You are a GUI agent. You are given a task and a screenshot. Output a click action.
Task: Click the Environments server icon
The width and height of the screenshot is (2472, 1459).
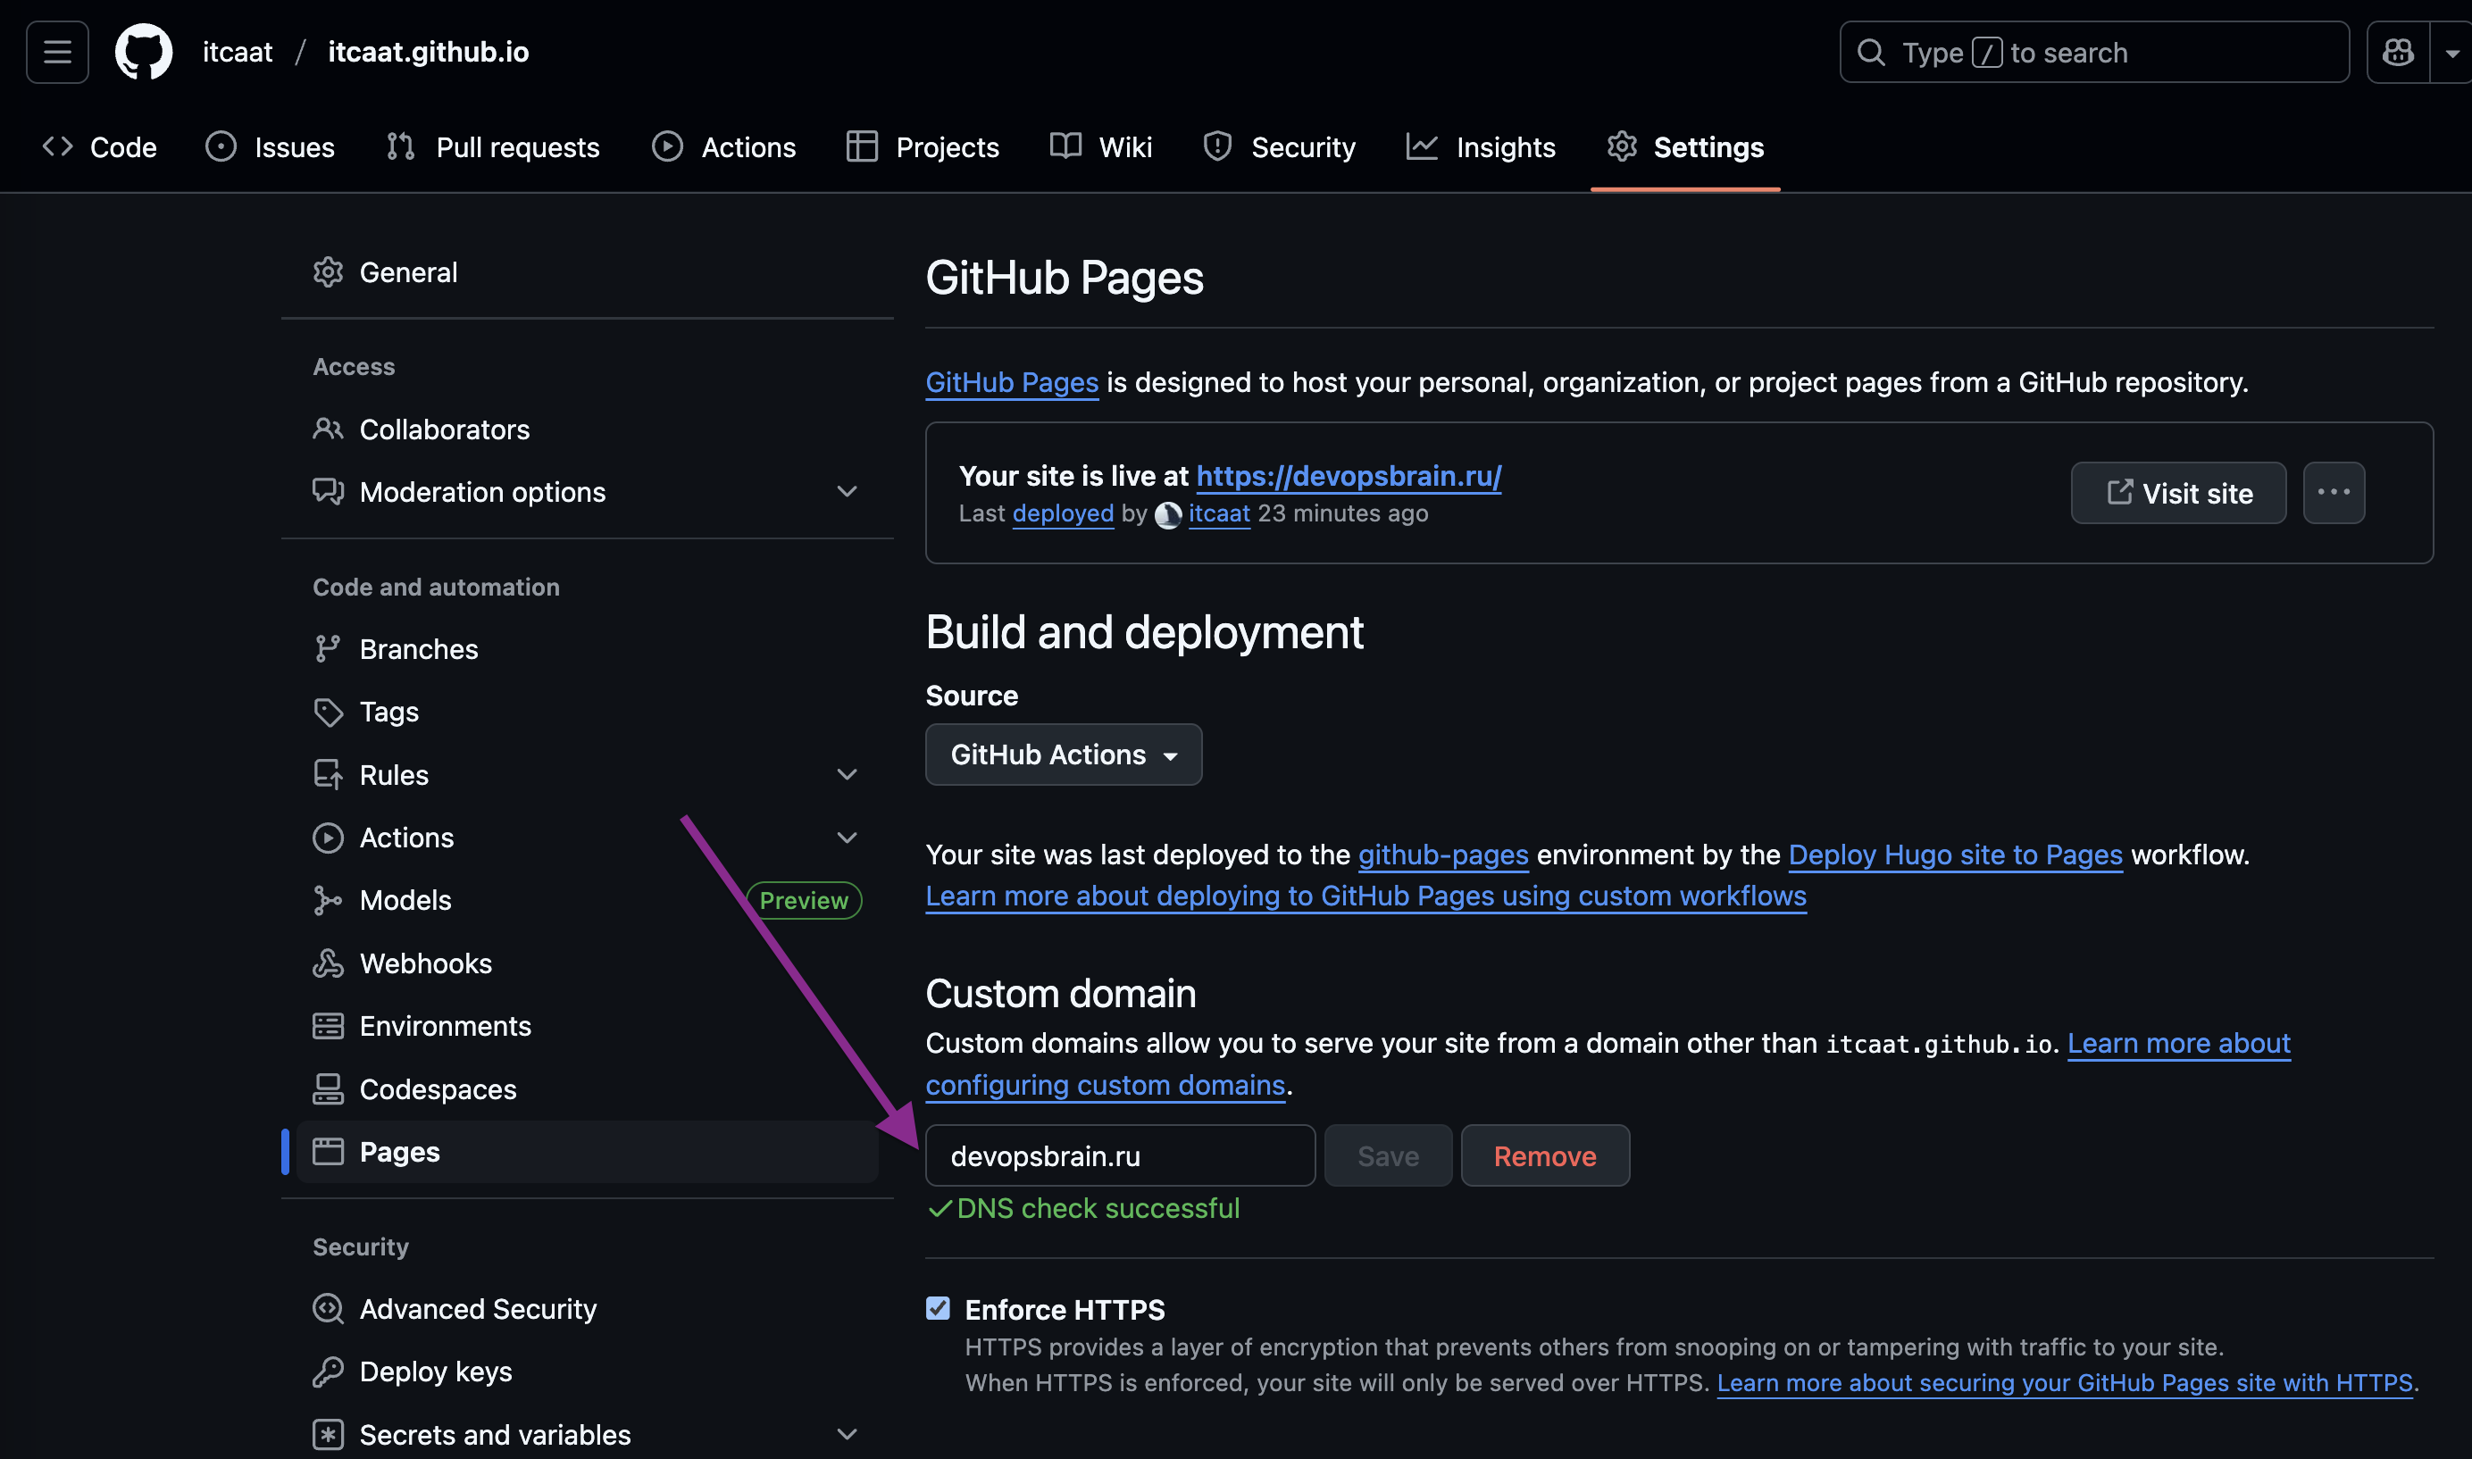tap(329, 1027)
